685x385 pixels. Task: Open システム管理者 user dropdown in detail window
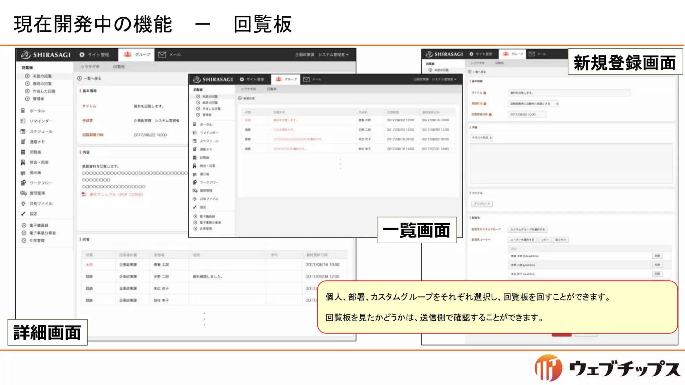pos(333,54)
